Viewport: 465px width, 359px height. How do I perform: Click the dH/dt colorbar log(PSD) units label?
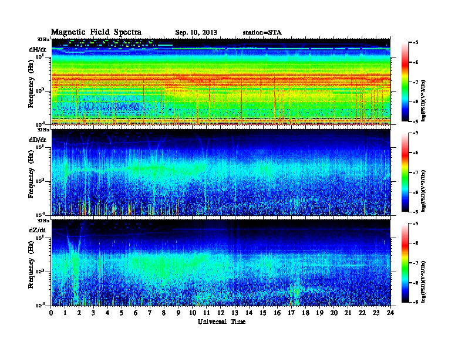coord(424,100)
